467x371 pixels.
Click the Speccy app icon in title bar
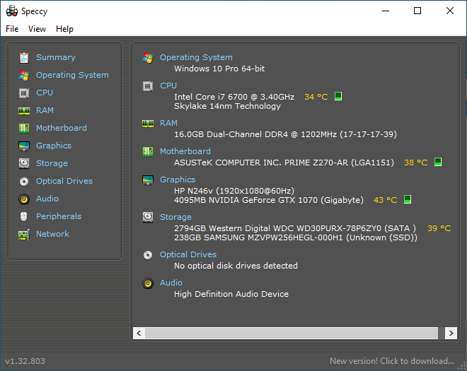[x=12, y=11]
